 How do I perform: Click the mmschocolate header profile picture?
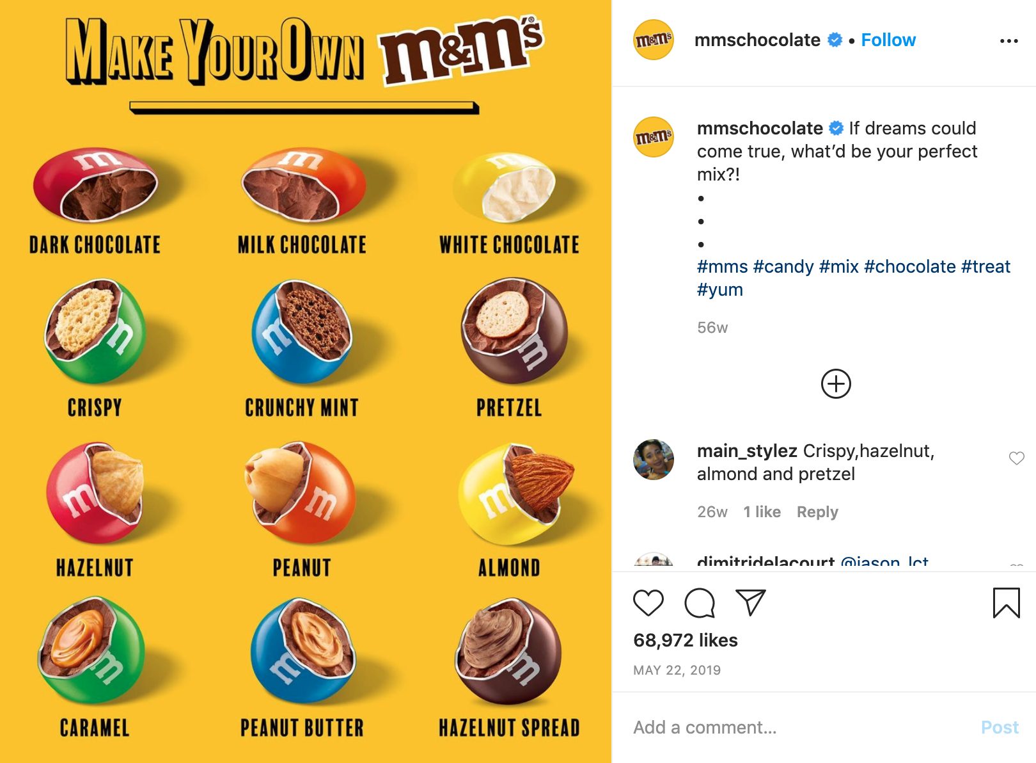click(653, 40)
